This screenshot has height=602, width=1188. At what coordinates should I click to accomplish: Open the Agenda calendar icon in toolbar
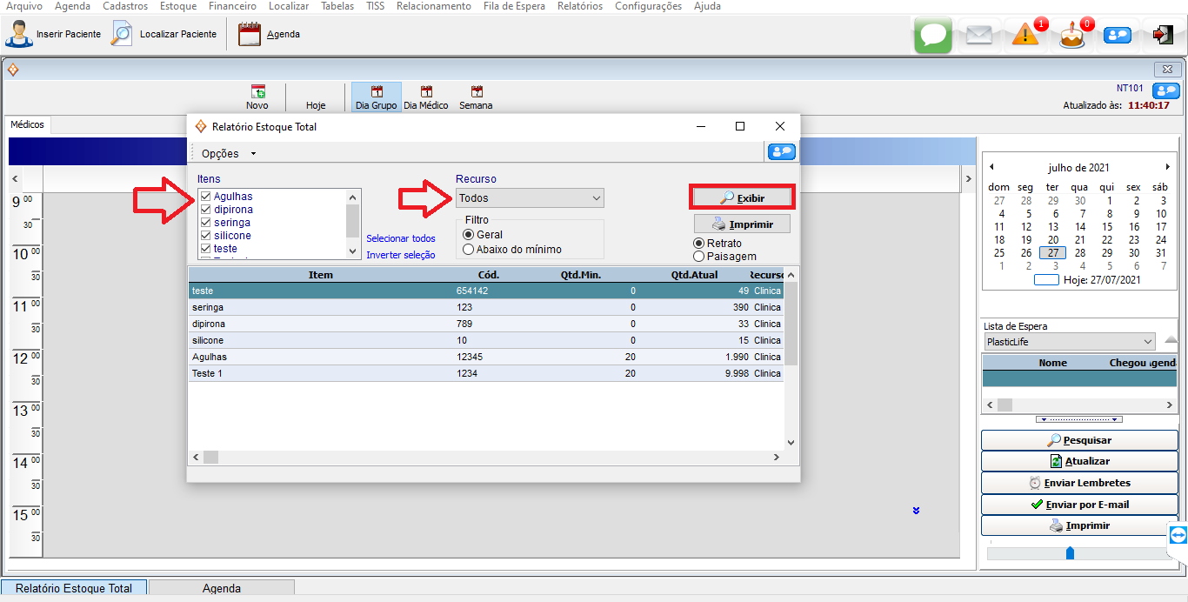tap(250, 34)
